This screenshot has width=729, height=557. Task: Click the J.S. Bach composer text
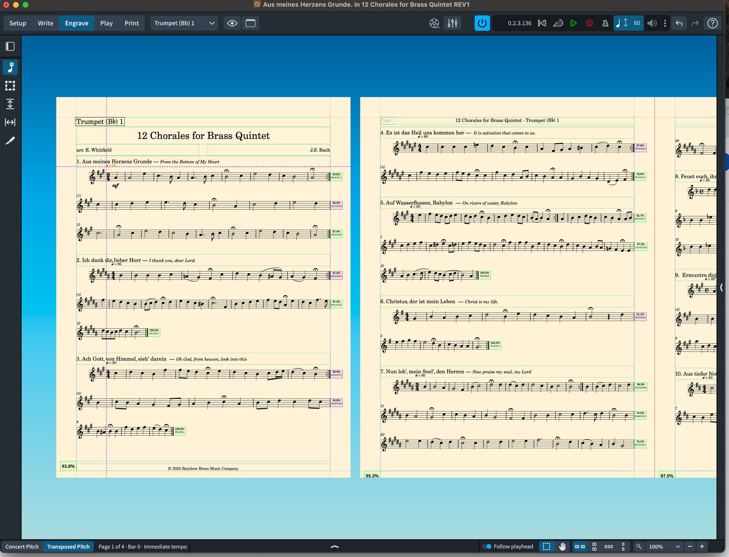tap(320, 150)
